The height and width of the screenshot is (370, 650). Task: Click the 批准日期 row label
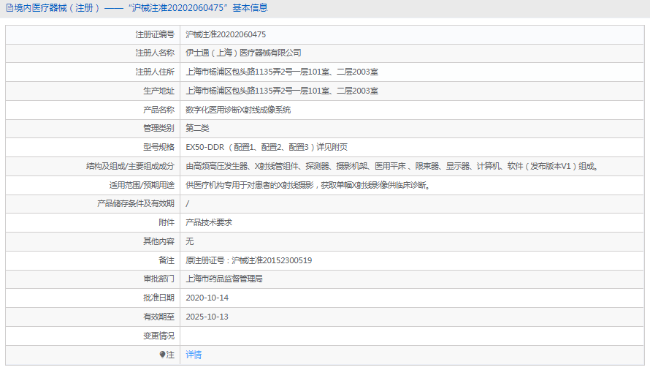click(158, 298)
